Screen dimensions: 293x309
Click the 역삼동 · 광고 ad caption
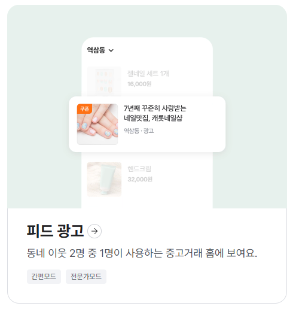click(139, 131)
